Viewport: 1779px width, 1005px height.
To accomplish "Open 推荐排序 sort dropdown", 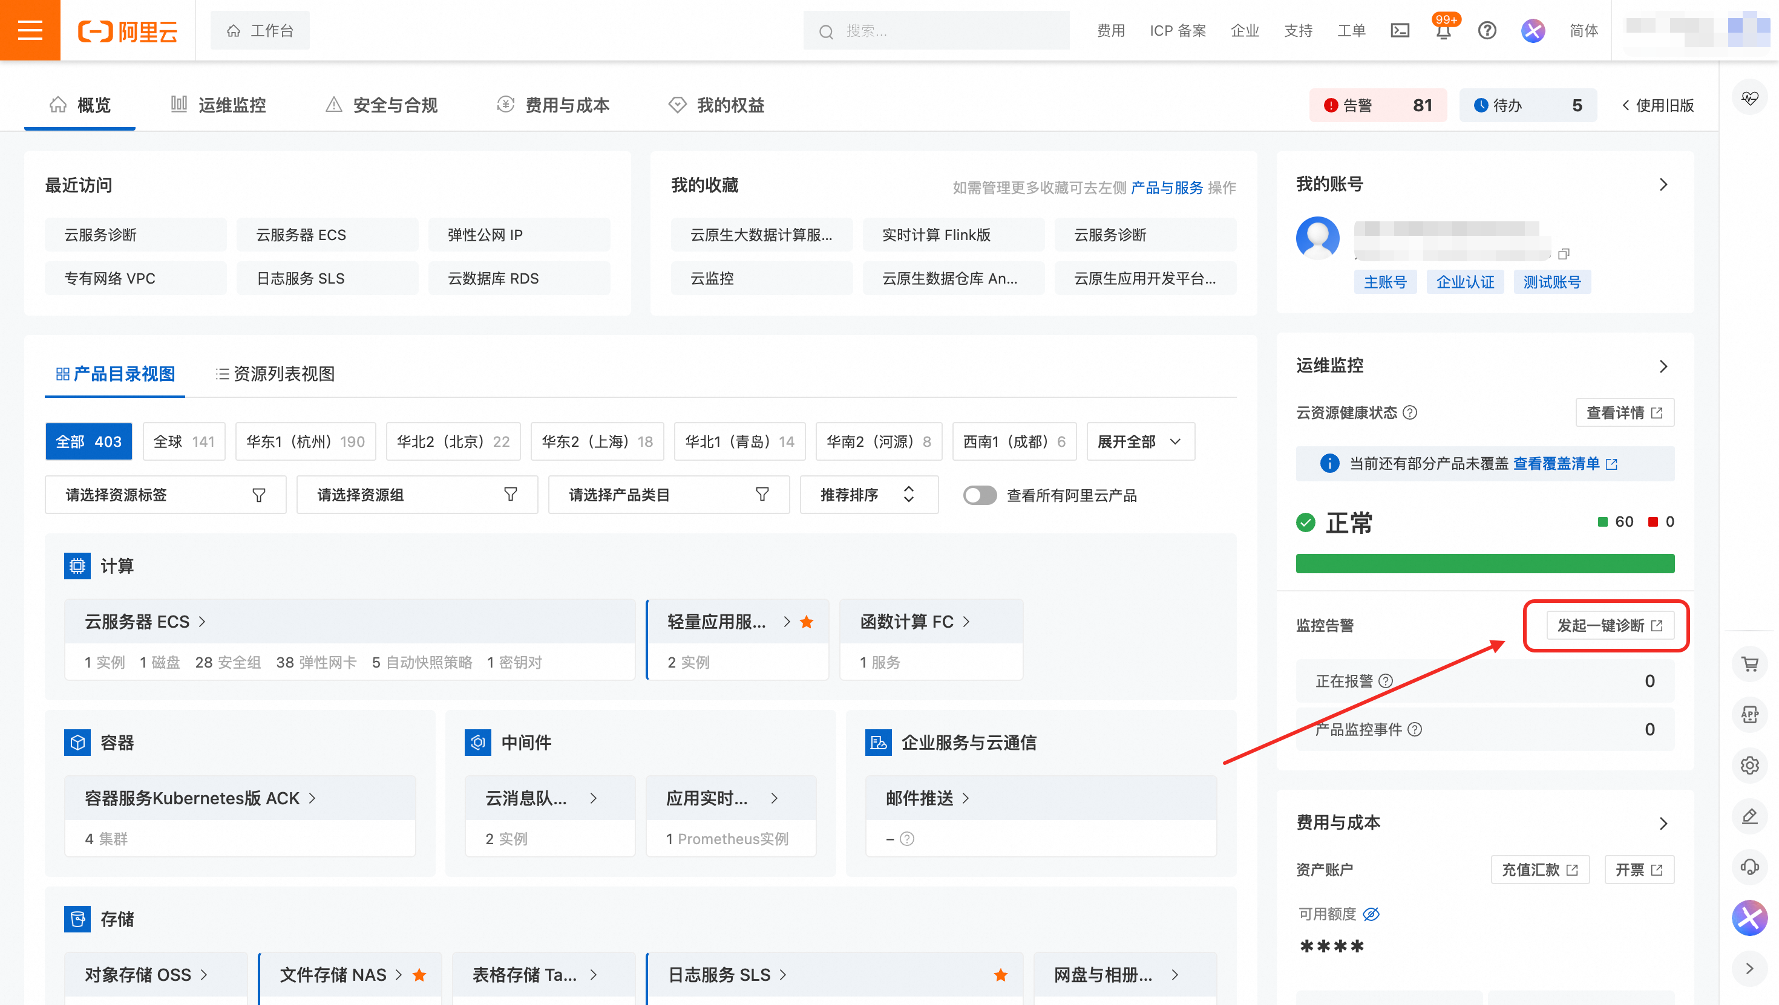I will click(x=868, y=495).
